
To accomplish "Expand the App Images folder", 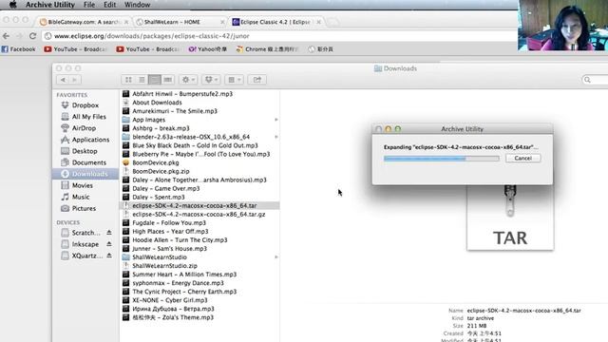I will pos(276,120).
